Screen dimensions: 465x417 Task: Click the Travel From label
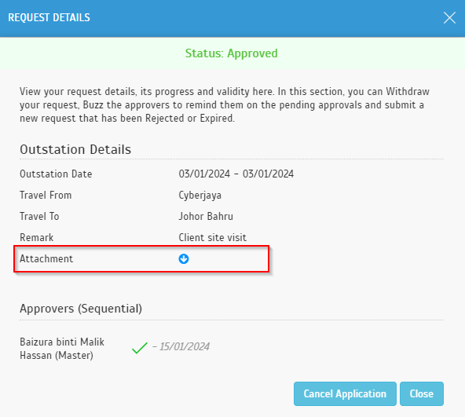(x=46, y=196)
